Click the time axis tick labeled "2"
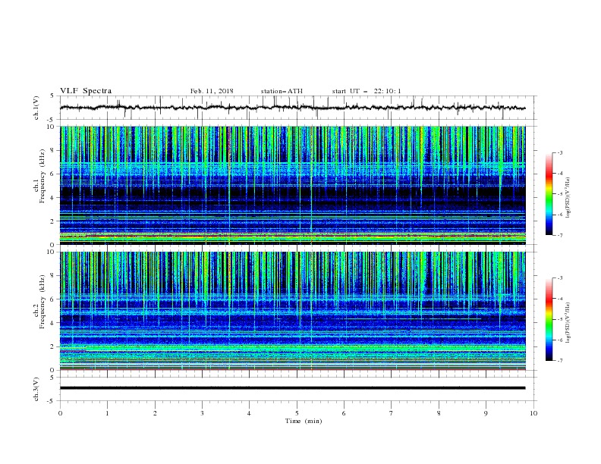601x464 pixels. point(155,413)
